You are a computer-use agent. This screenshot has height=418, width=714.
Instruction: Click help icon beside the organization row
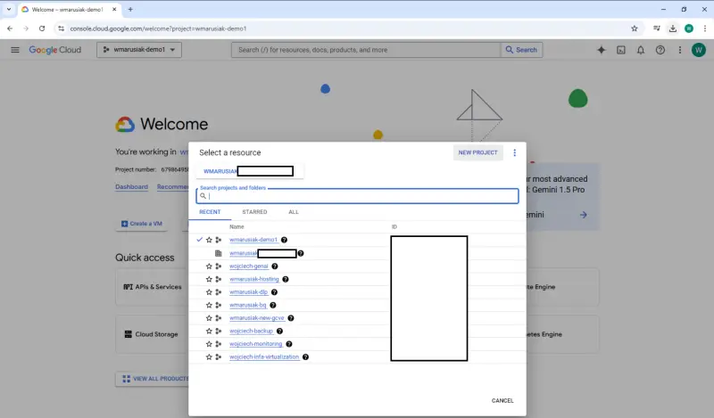[301, 253]
